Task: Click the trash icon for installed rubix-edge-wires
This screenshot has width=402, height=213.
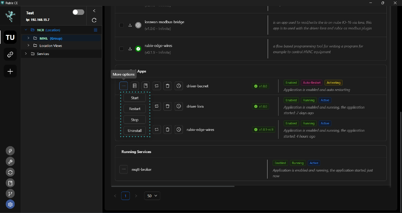Action: pyautogui.click(x=168, y=129)
